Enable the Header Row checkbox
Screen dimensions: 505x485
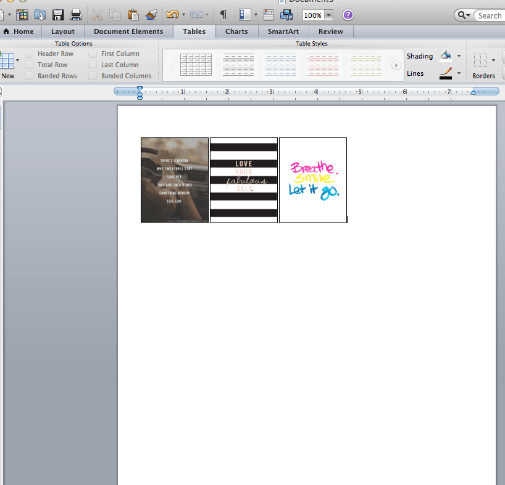click(29, 54)
